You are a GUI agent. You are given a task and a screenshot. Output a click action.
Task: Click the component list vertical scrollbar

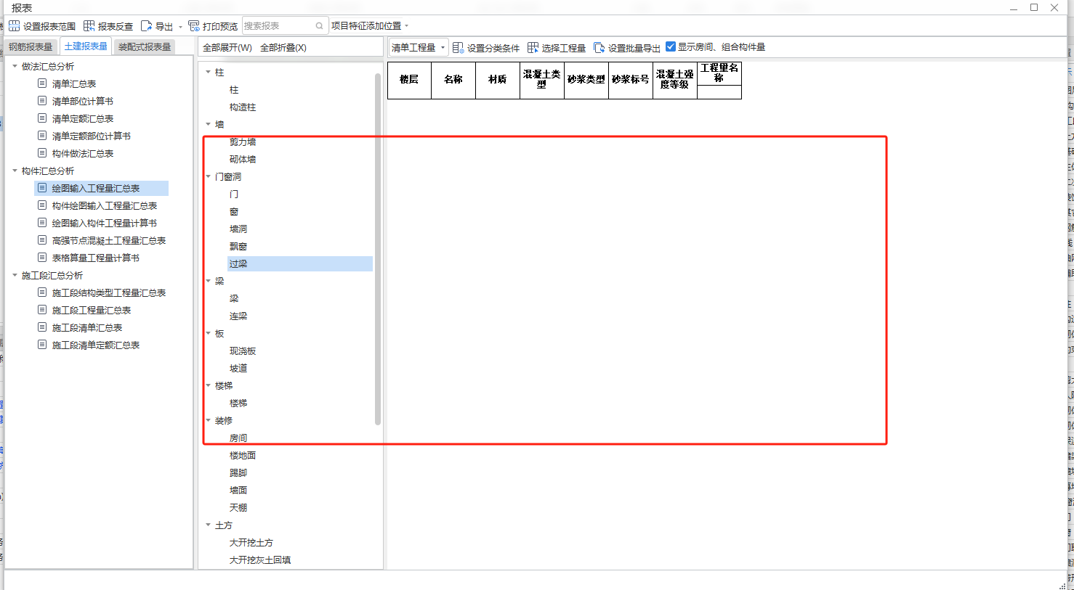pyautogui.click(x=378, y=248)
